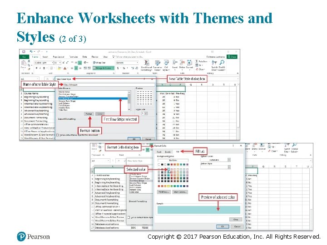Open the font name dropdown in the upper ribbon

pos(52,63)
